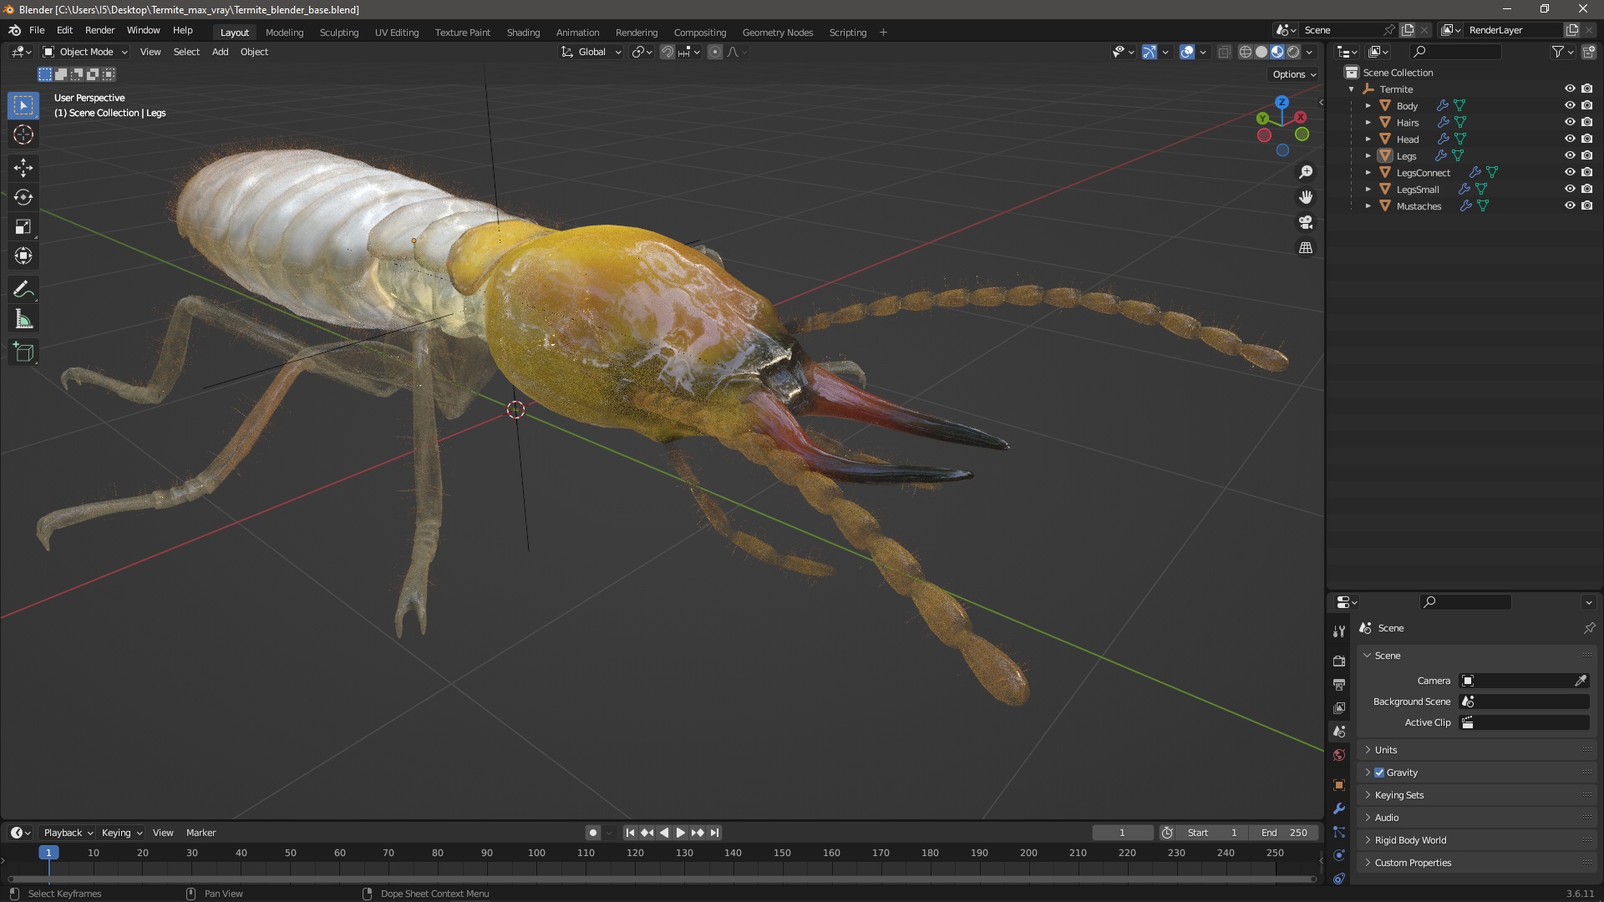Switch perspective/orthographic grid icon
The image size is (1604, 902).
(x=1305, y=247)
